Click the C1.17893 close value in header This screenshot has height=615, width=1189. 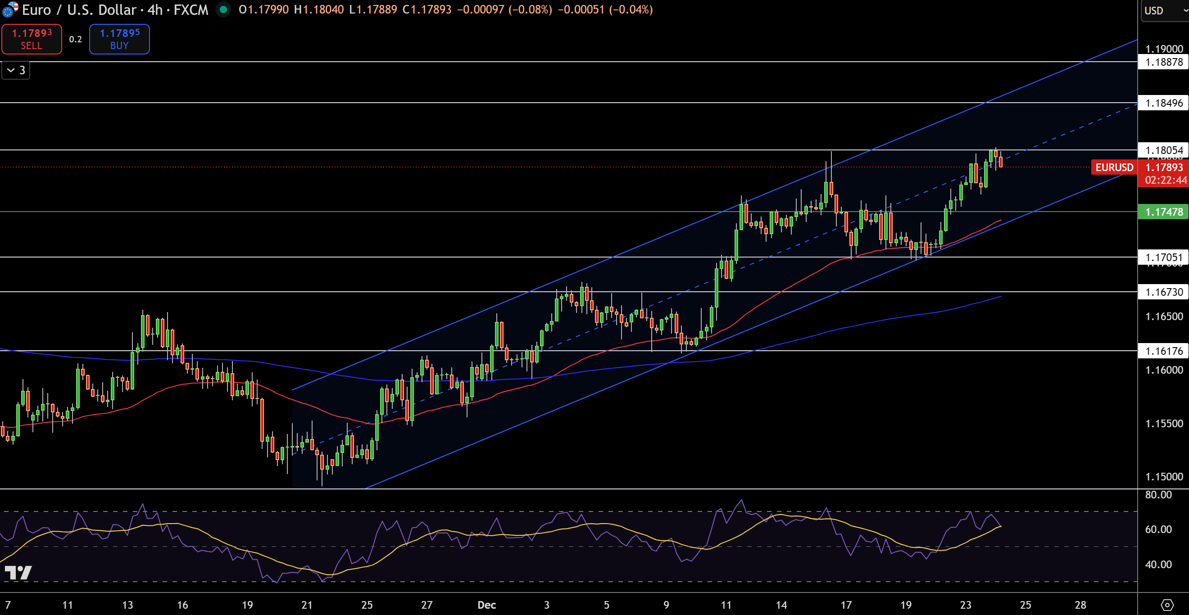[x=427, y=9]
